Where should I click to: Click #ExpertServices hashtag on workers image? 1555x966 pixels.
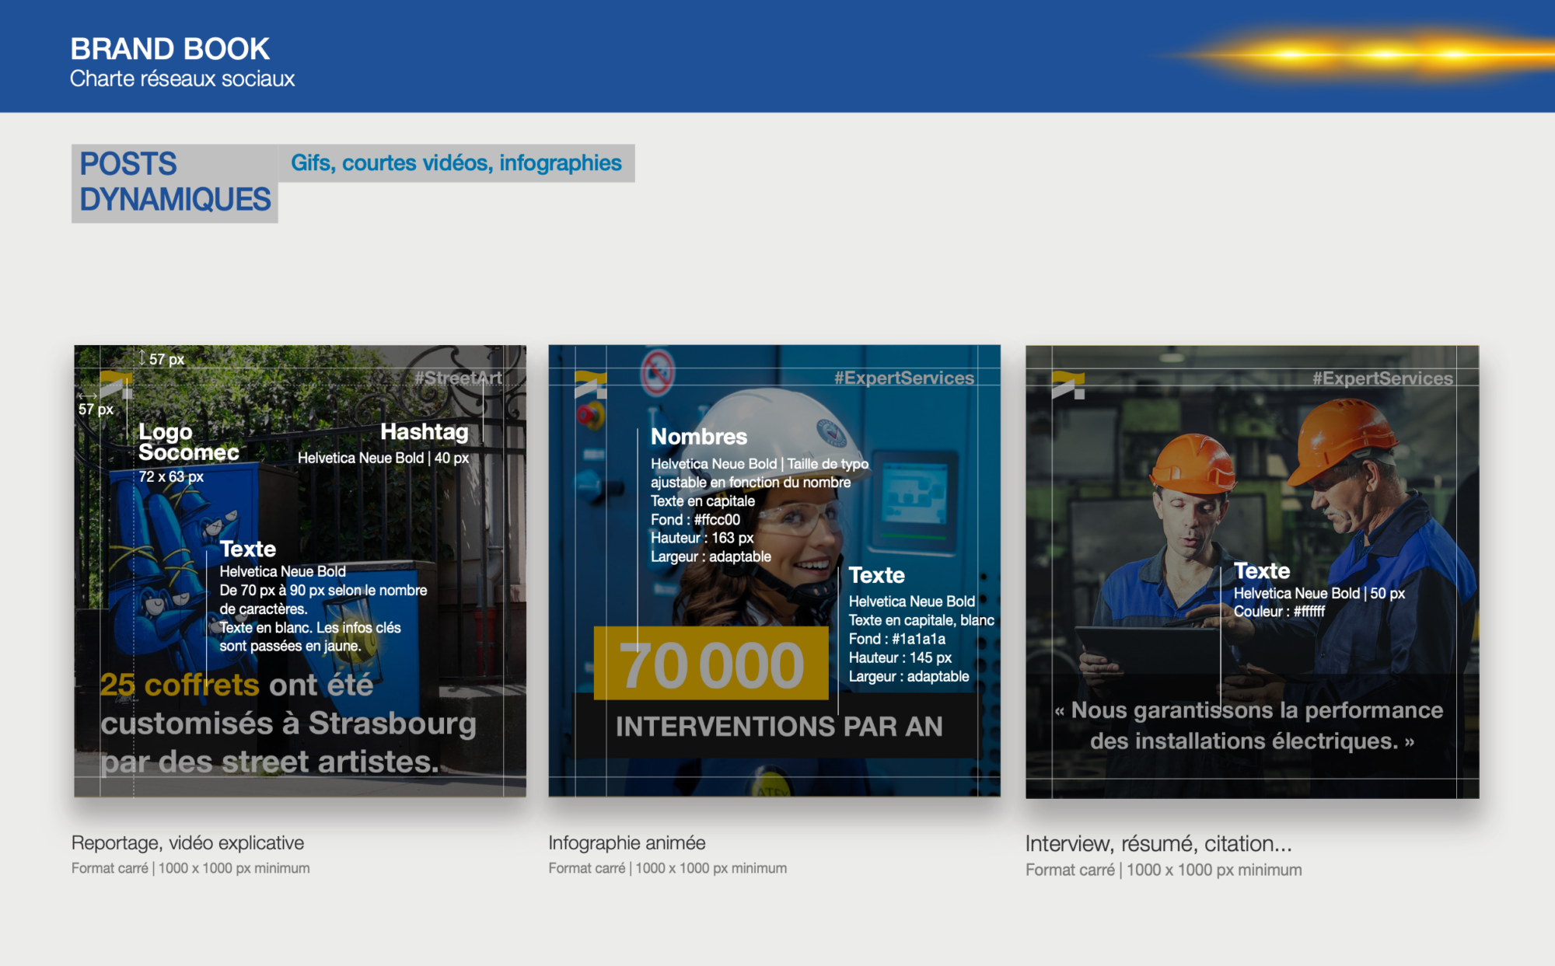1382,378
